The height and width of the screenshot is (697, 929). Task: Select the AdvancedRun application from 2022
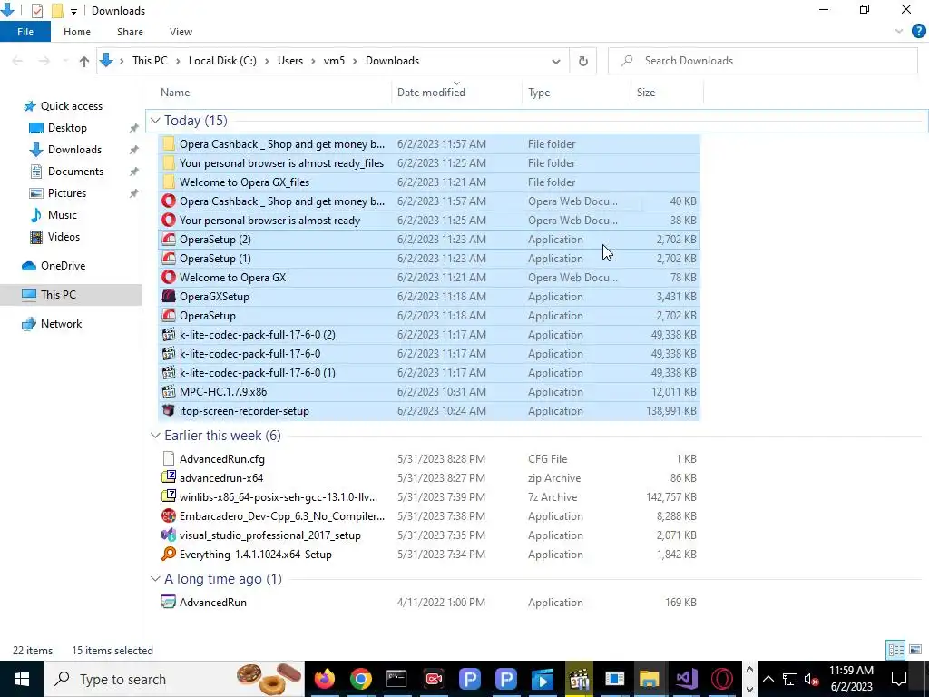pos(429,603)
